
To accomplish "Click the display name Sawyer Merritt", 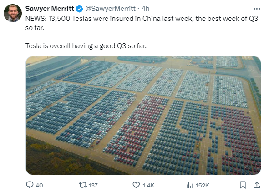I will click(50, 9).
